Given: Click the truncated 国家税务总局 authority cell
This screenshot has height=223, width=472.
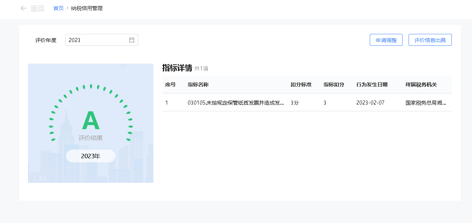Looking at the screenshot, I should pos(426,103).
